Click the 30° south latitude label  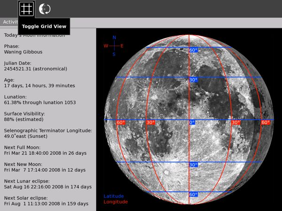[x=193, y=165]
